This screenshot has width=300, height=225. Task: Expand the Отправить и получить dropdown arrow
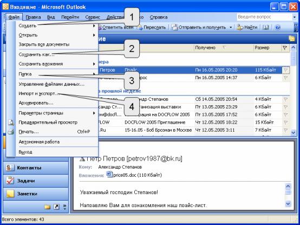[231, 28]
